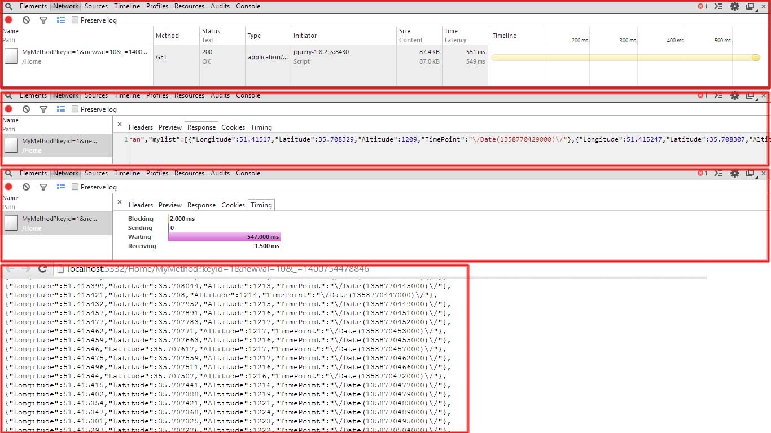This screenshot has width=771, height=433.
Task: Open DevTools settings gear in the request table panel
Action: [x=734, y=6]
